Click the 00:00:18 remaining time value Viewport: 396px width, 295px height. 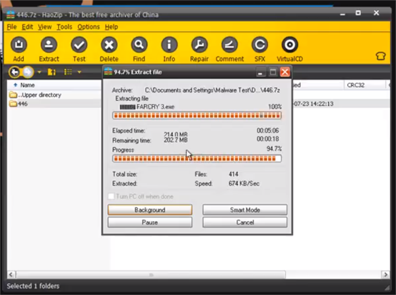[x=268, y=139]
